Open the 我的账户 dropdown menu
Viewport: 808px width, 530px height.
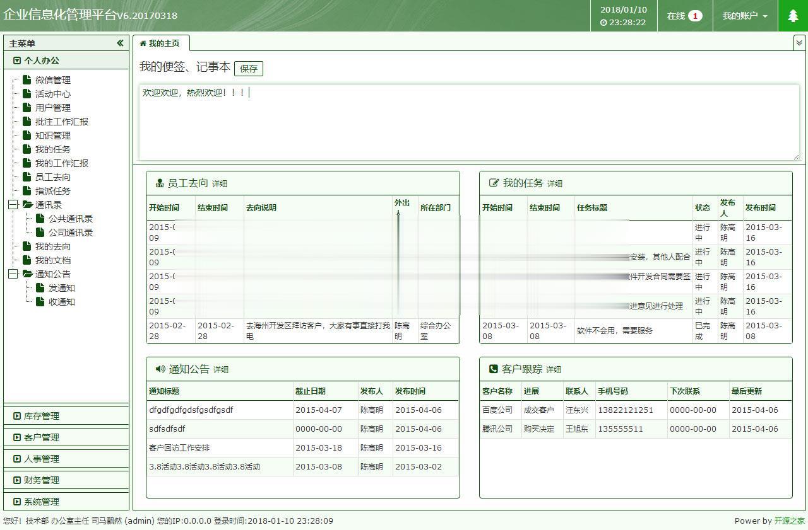(x=745, y=16)
